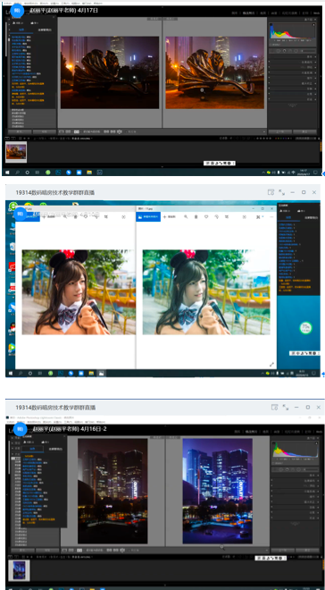Click blue 查看所有照片 button in Photos window
Screen dimensions: 325x590
click(x=148, y=217)
